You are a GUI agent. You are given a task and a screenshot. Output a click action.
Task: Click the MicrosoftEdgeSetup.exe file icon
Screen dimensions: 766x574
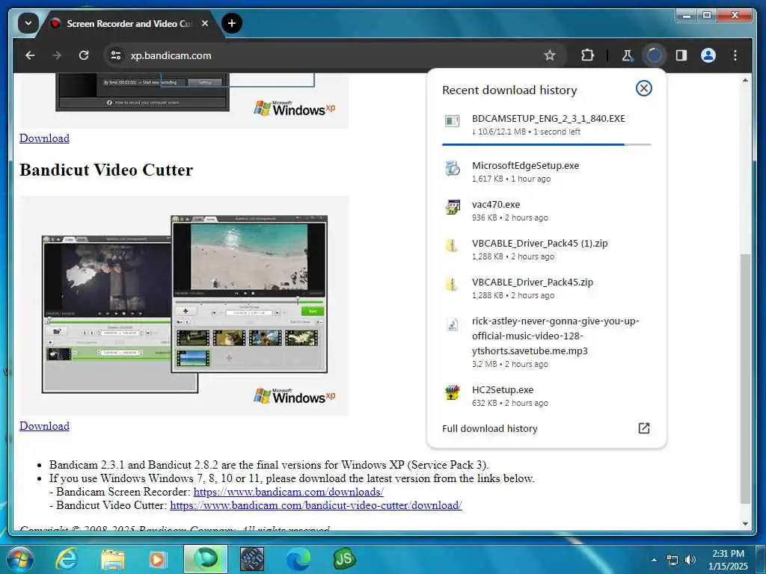(452, 168)
